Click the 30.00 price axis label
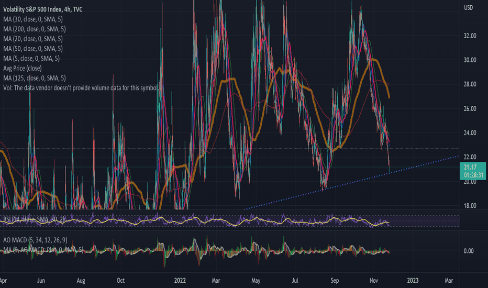Viewport: 488px width, 288px height. coord(470,60)
